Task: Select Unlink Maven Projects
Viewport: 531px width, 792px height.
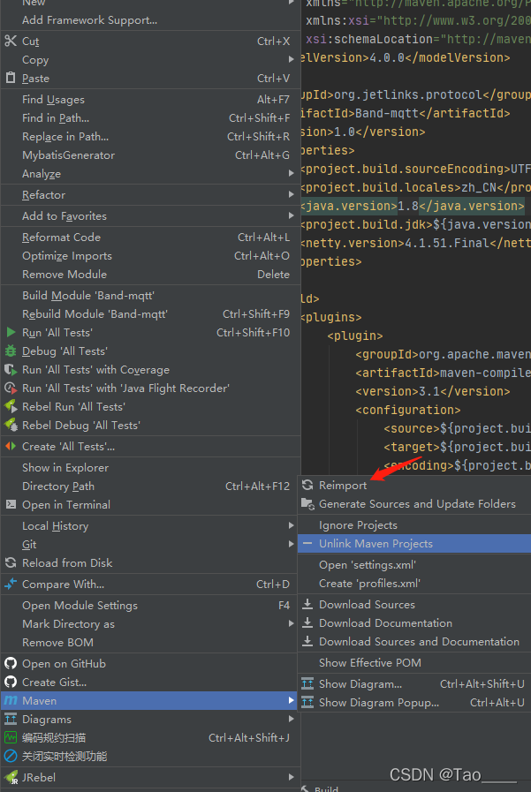Action: 375,543
